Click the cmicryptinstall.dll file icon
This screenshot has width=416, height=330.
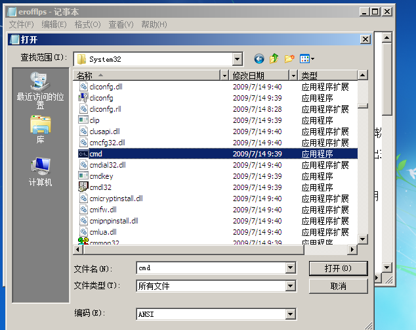click(83, 199)
